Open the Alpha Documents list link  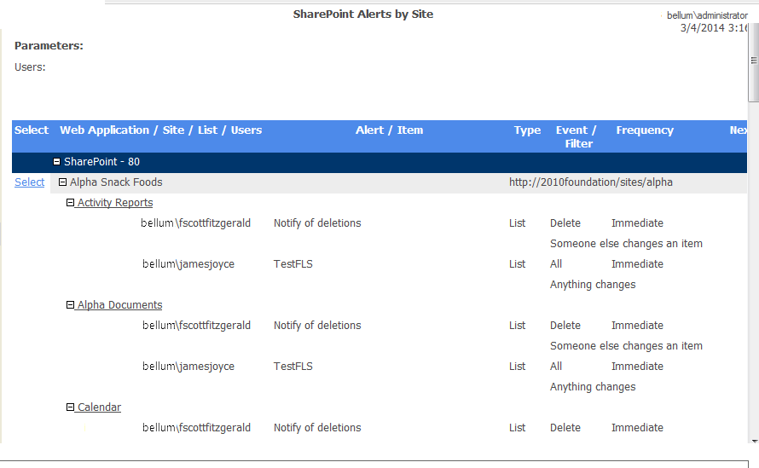[x=119, y=305]
